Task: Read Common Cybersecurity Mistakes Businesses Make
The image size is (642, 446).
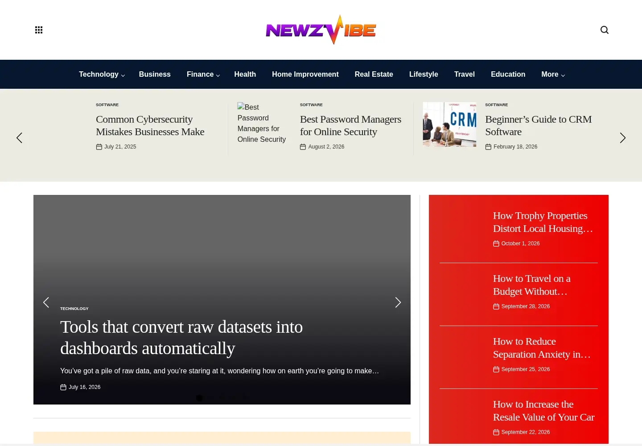Action: pyautogui.click(x=150, y=126)
